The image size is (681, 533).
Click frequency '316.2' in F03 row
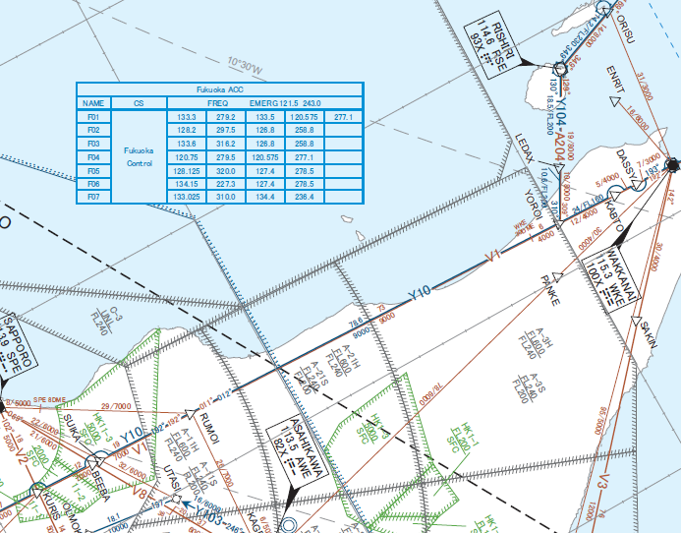[226, 144]
